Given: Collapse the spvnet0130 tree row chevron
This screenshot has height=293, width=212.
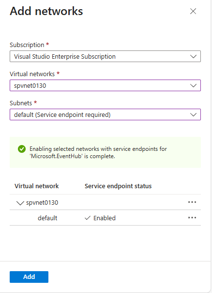Looking at the screenshot, I should click(20, 203).
